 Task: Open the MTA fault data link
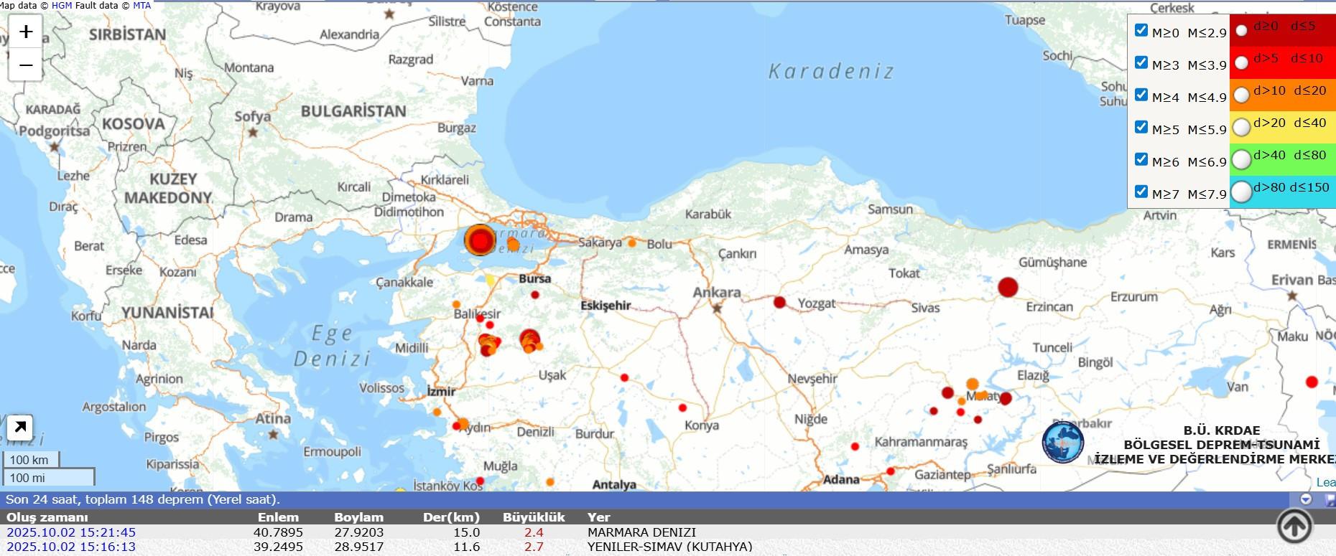tap(142, 5)
